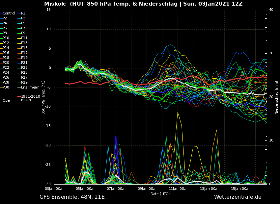Click the P11 yellow legend entry
The image size is (280, 204).
[x=24, y=38]
